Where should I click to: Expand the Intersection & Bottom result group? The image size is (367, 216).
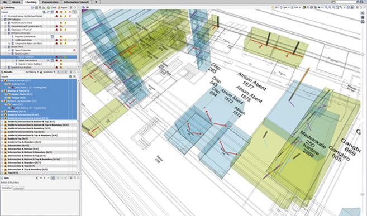coord(2,149)
